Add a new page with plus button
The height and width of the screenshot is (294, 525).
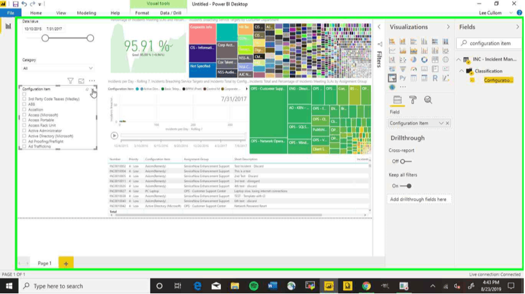(66, 264)
